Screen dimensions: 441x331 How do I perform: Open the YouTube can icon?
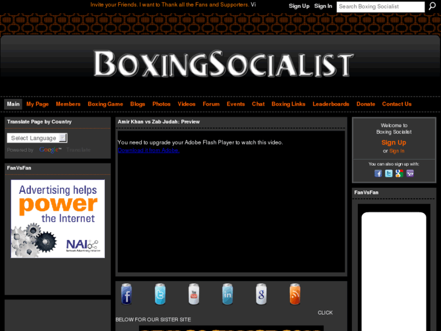pyautogui.click(x=194, y=294)
